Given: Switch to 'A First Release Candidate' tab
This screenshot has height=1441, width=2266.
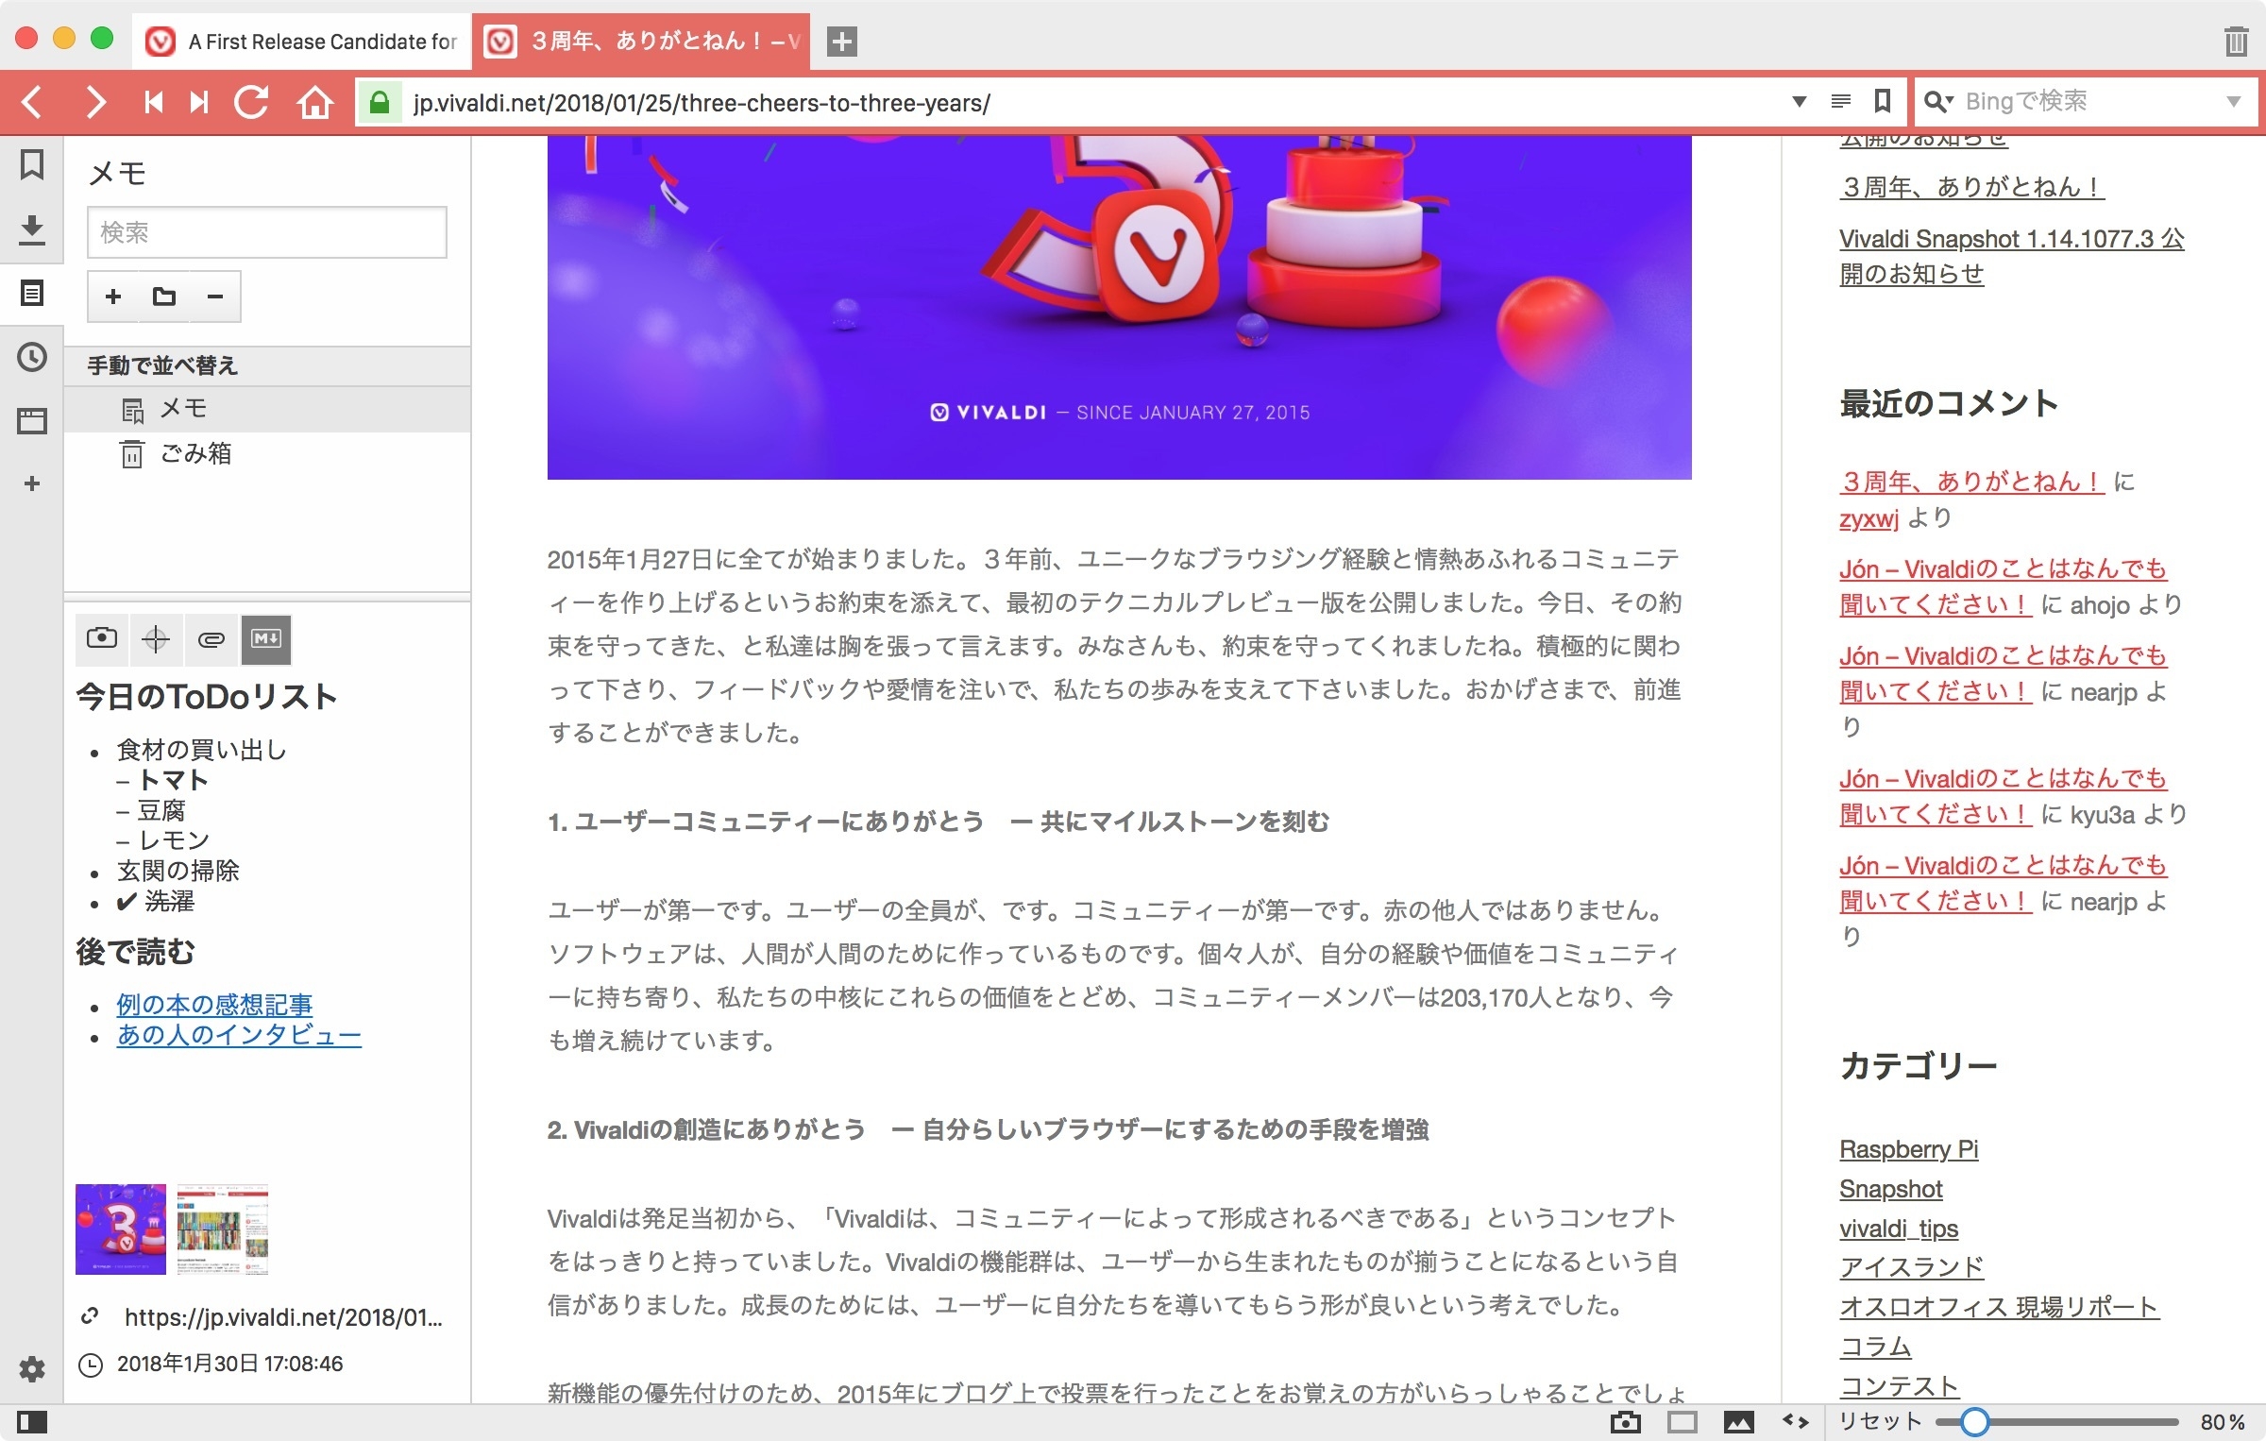Looking at the screenshot, I should (x=302, y=42).
